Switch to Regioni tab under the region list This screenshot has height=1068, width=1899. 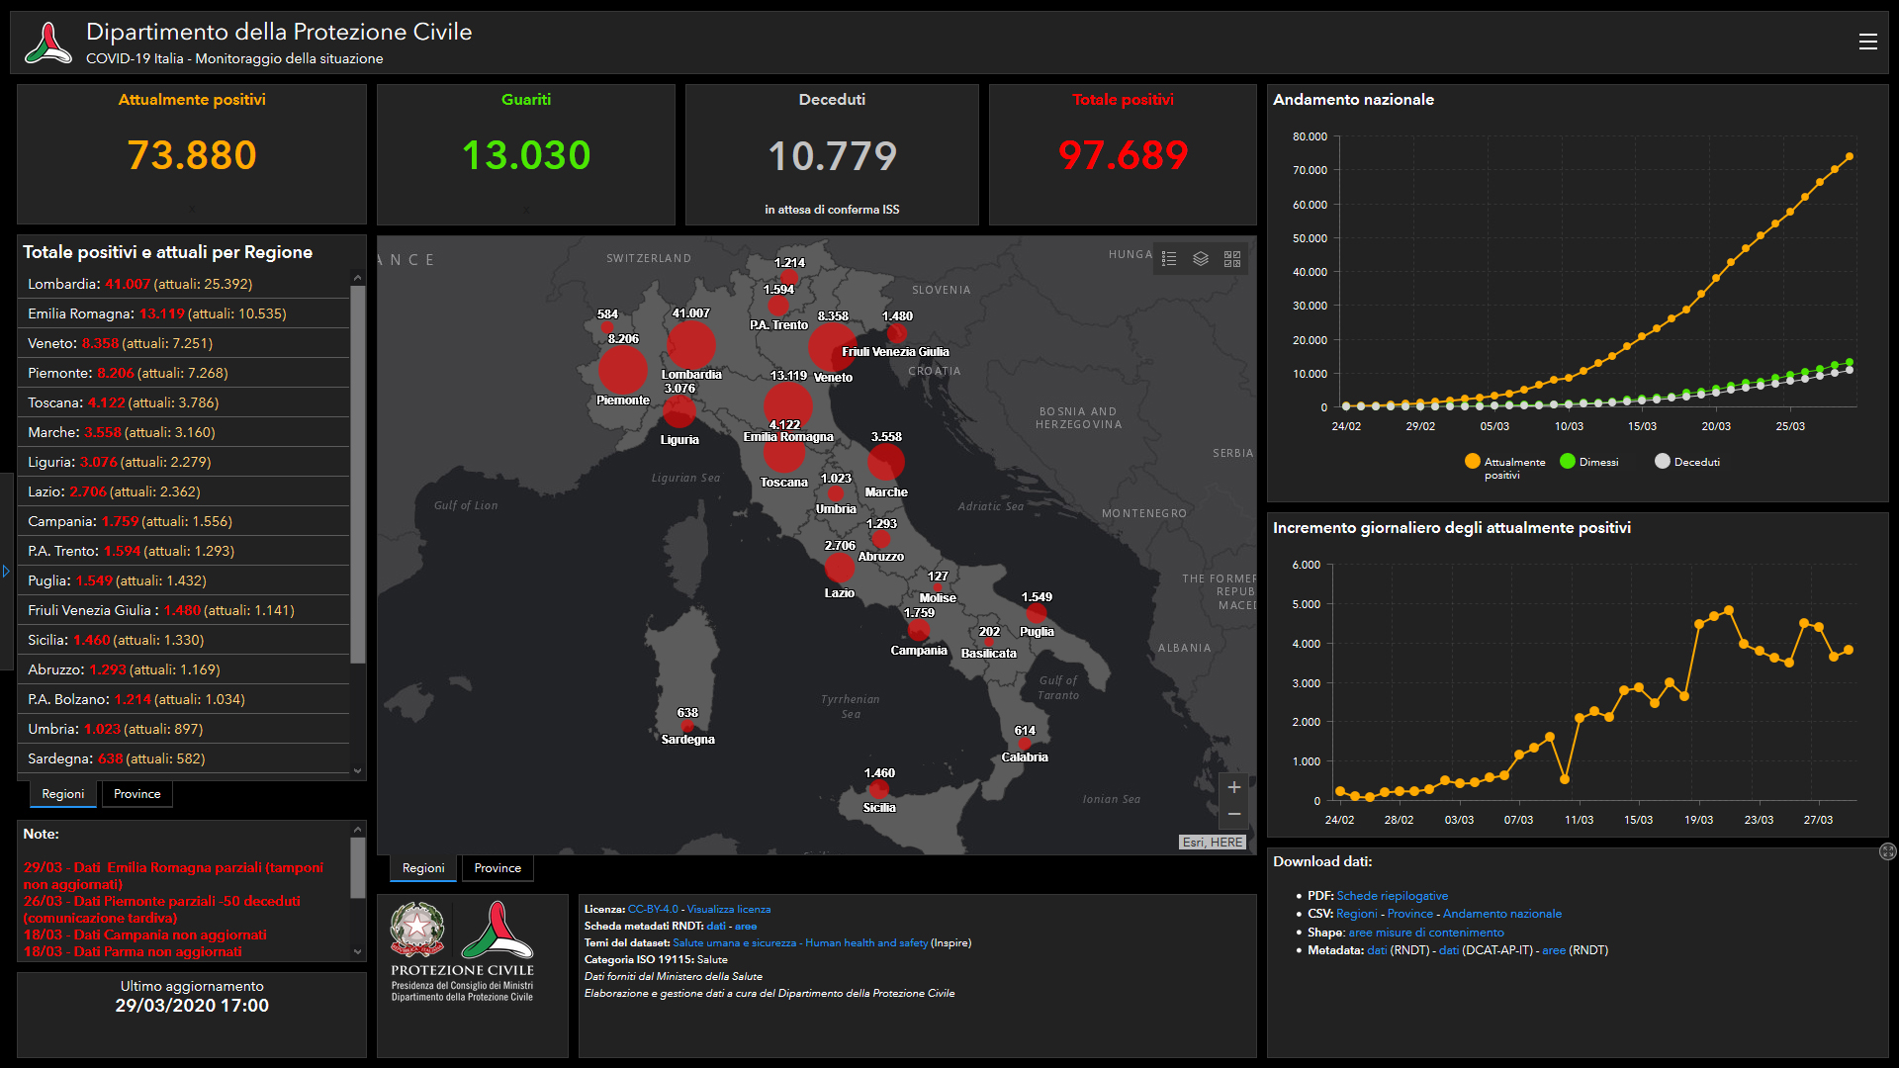point(63,794)
